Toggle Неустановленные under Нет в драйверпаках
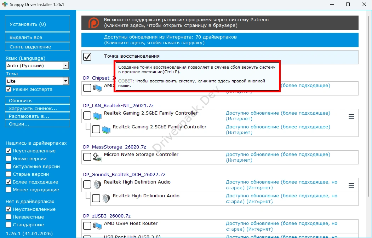The height and width of the screenshot is (238, 372). click(8, 209)
